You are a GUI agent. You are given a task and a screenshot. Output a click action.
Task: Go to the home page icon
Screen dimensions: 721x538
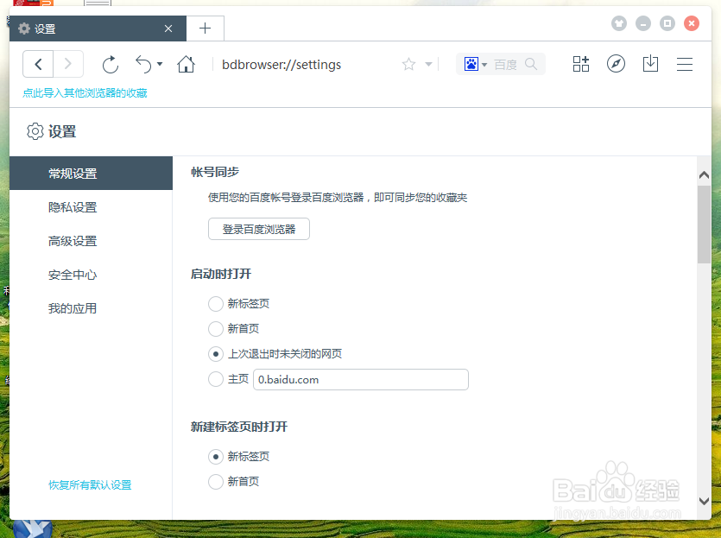(186, 64)
